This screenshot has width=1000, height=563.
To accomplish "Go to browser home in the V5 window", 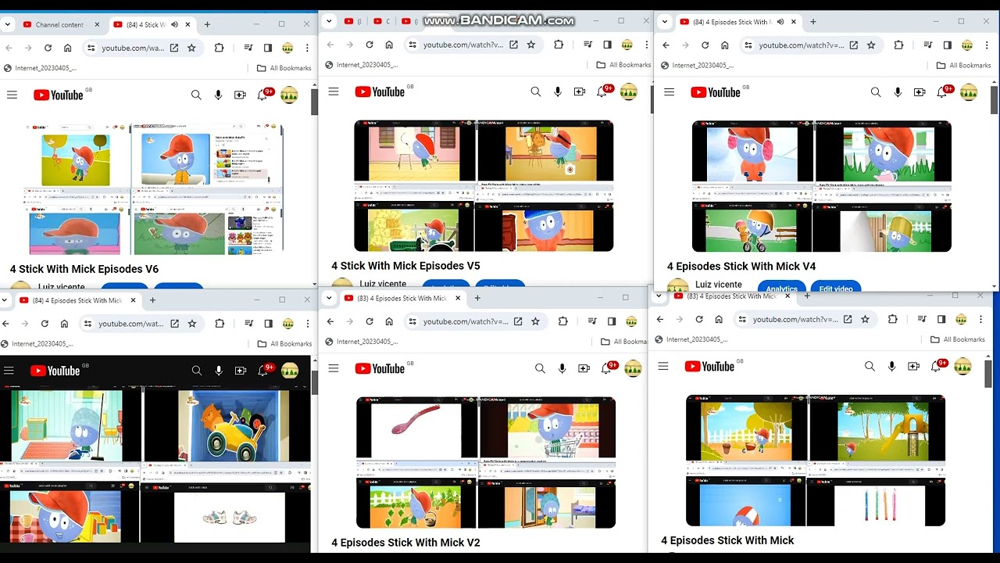I will tap(389, 45).
